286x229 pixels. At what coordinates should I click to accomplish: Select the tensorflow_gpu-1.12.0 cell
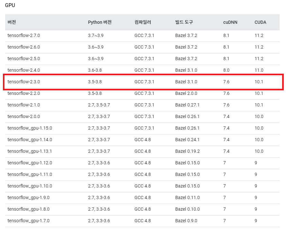point(30,163)
